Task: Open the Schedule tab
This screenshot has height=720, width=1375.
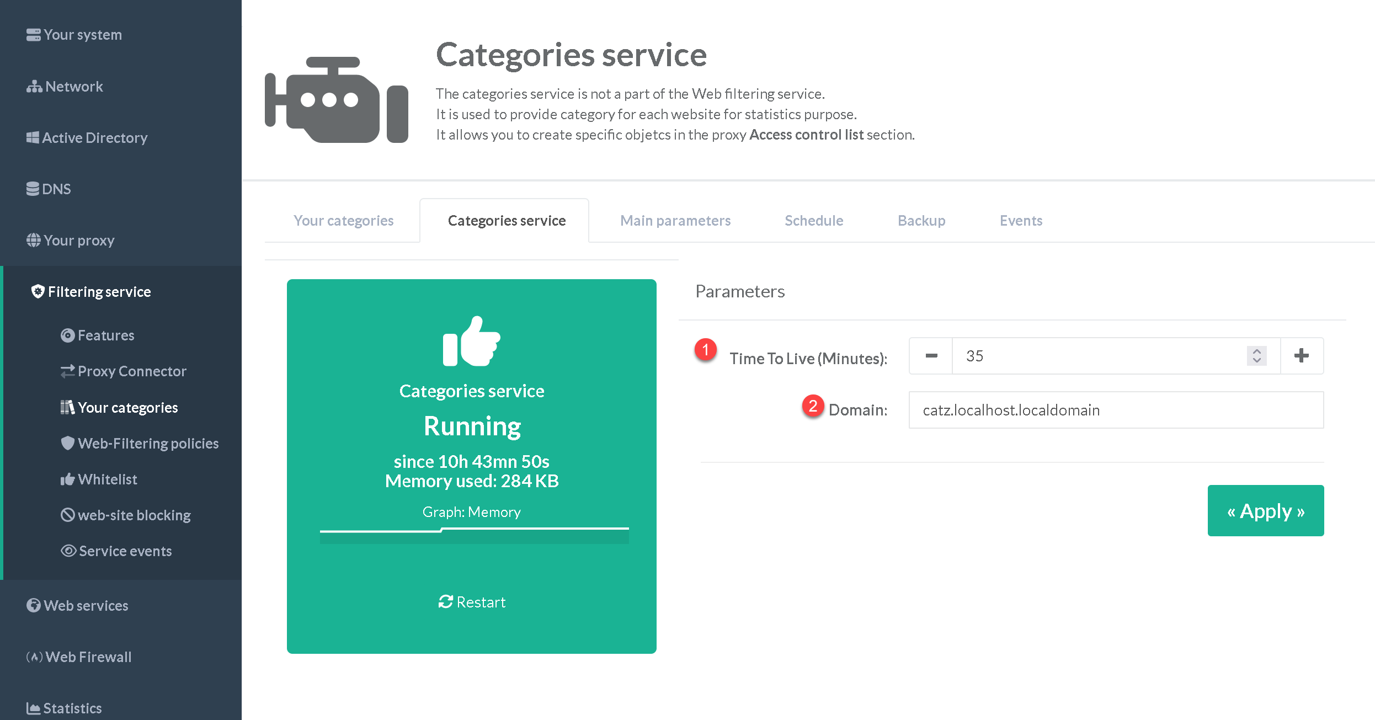Action: click(x=813, y=221)
